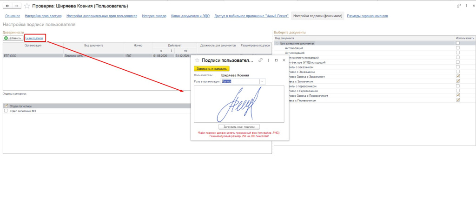Image resolution: width=476 pixels, height=199 pixels.
Task: Toggle the Отдел логистики checkbox
Action: pos(6,106)
